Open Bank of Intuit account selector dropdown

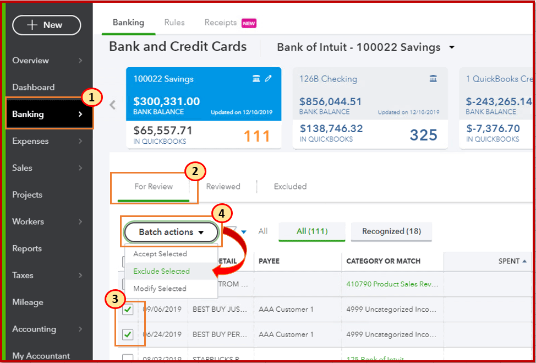point(452,47)
